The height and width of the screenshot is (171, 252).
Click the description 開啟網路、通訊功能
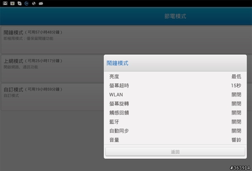(21, 67)
